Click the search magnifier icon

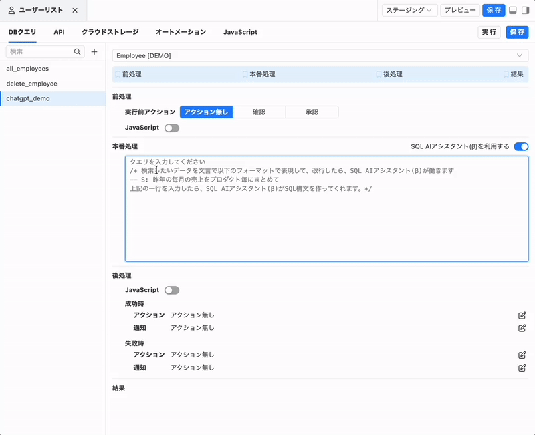tap(78, 52)
